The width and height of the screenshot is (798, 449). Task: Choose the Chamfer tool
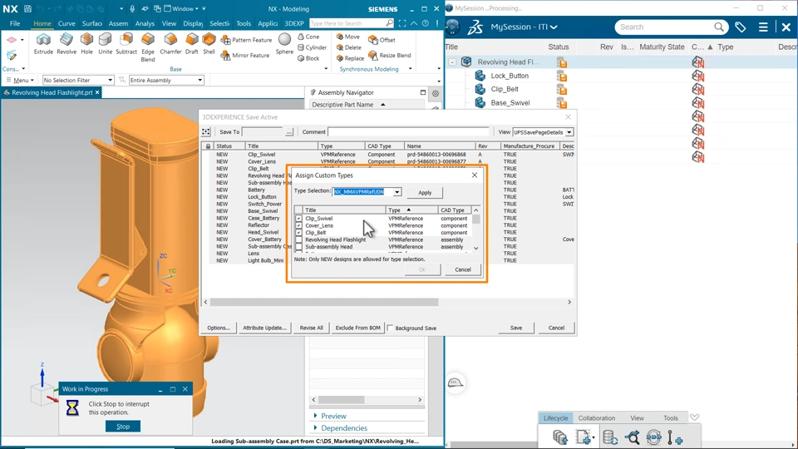170,44
